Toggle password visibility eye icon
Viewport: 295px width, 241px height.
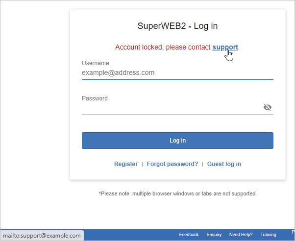click(267, 107)
